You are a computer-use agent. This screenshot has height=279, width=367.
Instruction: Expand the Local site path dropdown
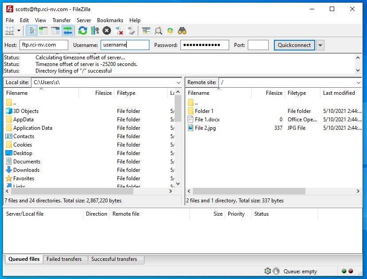click(178, 82)
